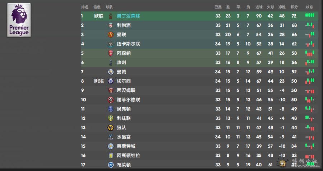Select the Wolves crest icon

(x=111, y=128)
